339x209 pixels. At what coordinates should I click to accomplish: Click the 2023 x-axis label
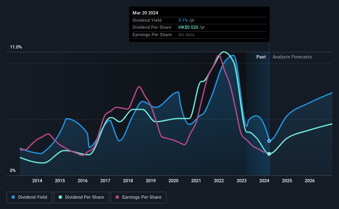coord(242,181)
